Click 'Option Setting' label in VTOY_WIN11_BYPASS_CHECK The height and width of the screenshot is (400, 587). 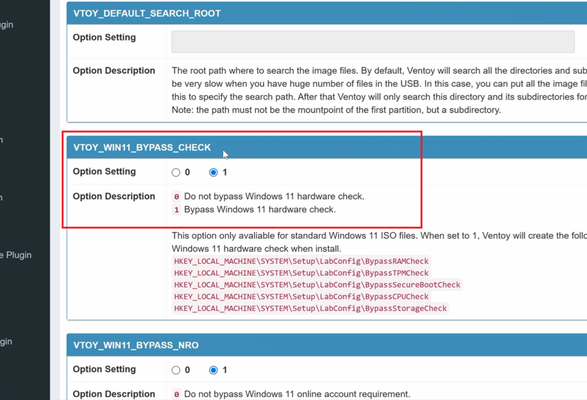[x=104, y=172]
